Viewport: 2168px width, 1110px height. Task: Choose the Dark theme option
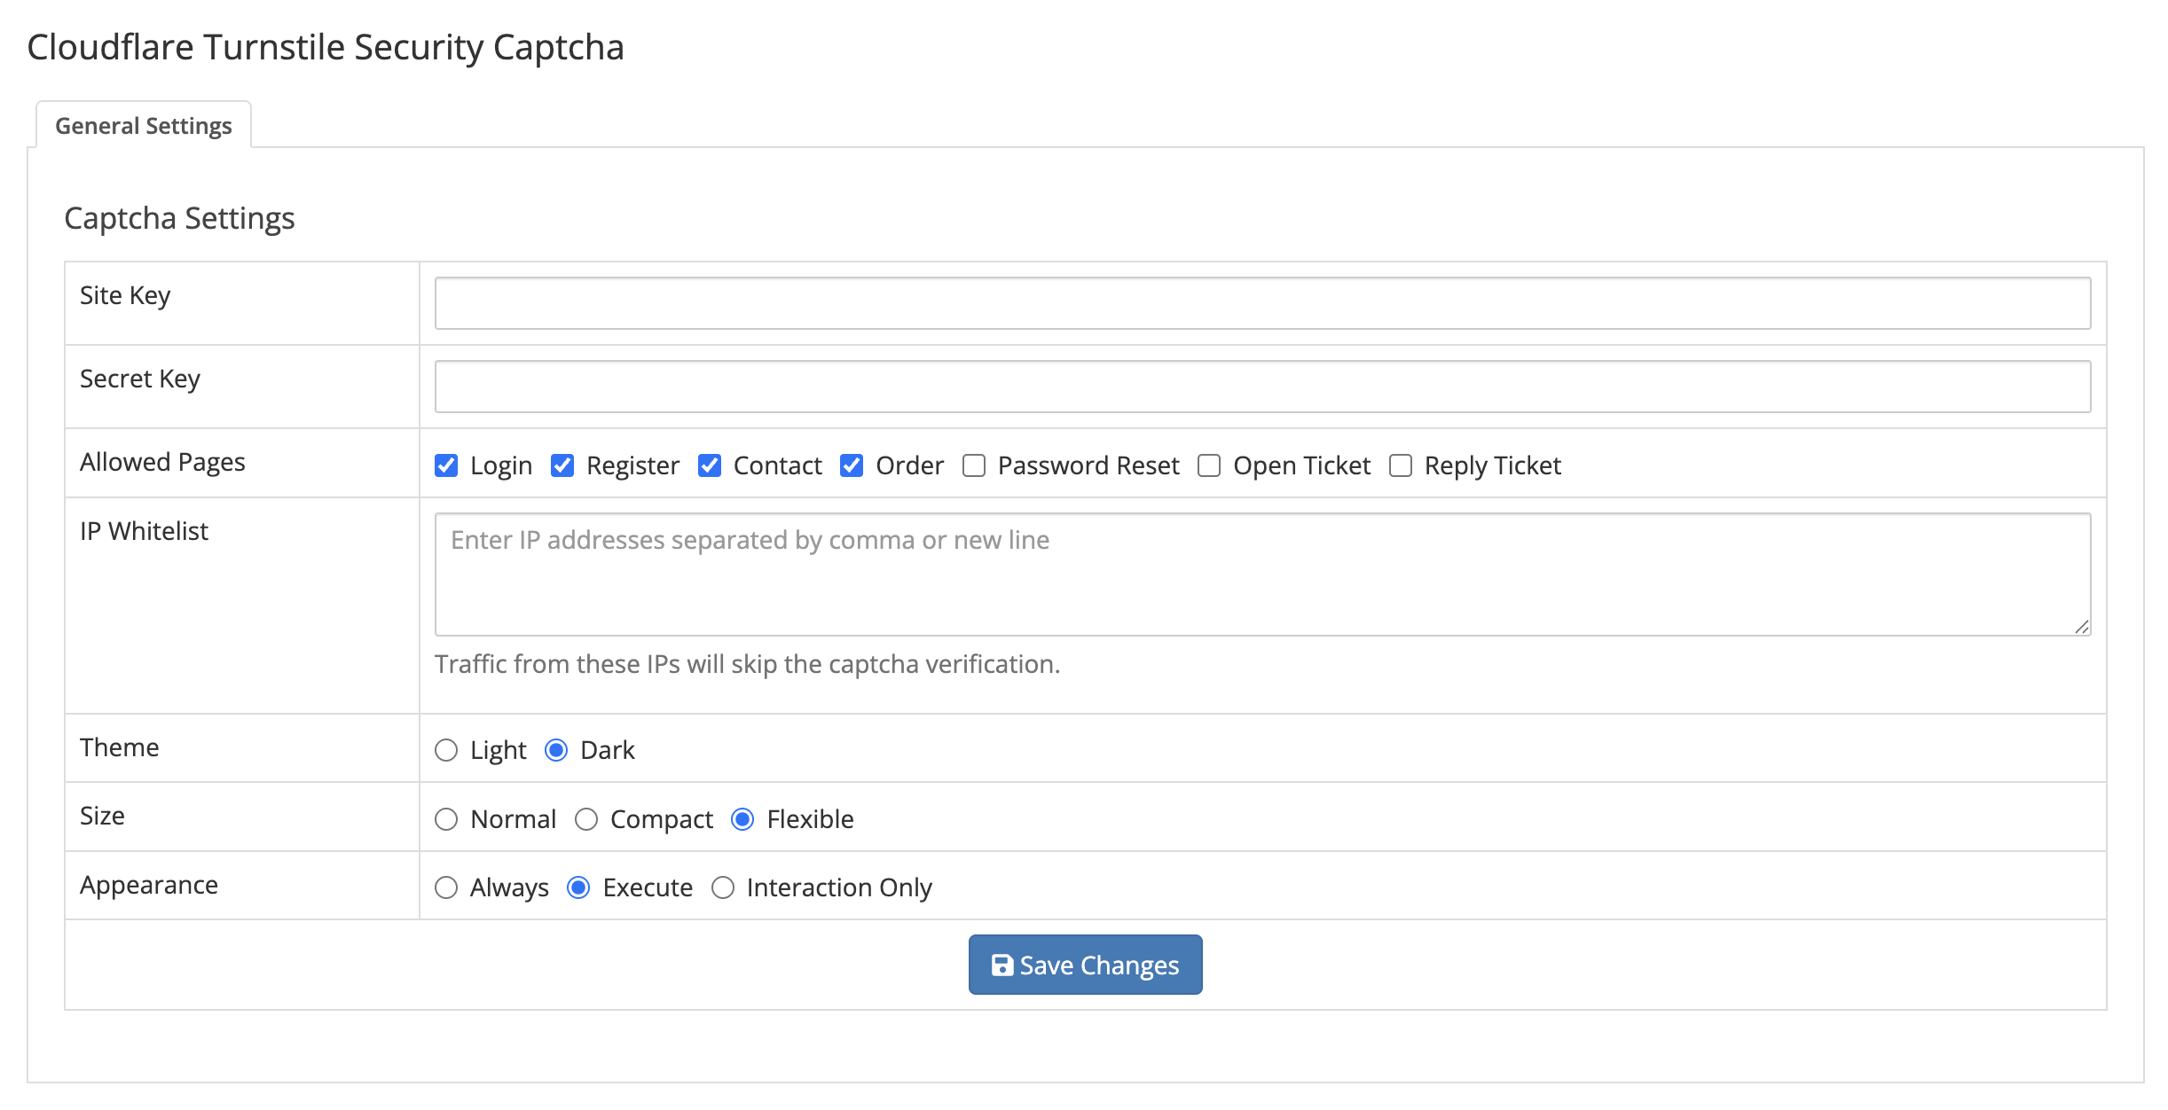pos(556,750)
